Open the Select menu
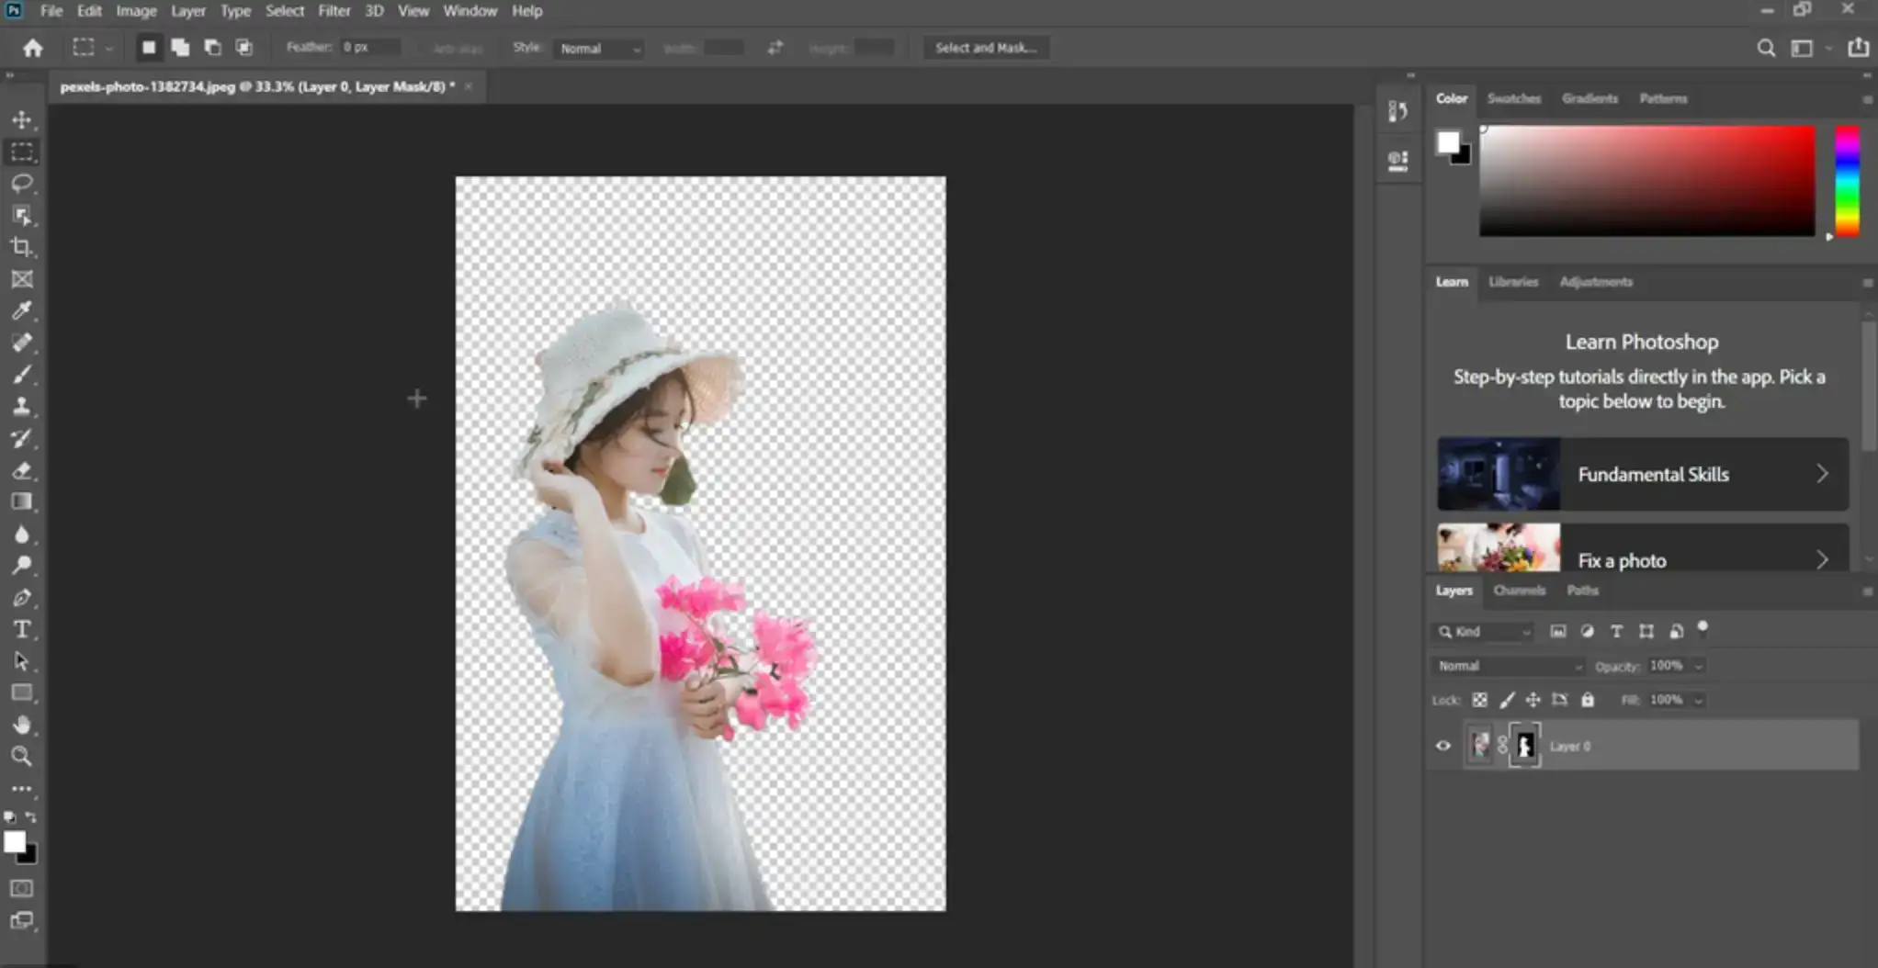Screen dimensions: 1878x968 pos(284,11)
